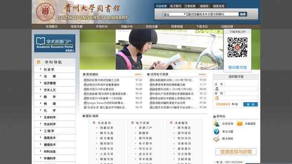
Task: Click the 找回密码 link in login box
Action: [223, 104]
